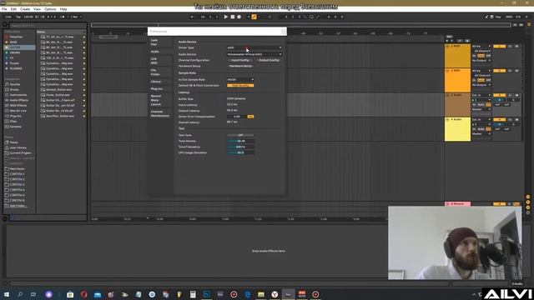Screen dimensions: 534x300
Task: Close the Preferences dialog
Action: pyautogui.click(x=284, y=32)
